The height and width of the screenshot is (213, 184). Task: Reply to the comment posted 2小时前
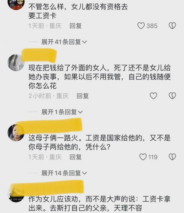tap(82, 96)
